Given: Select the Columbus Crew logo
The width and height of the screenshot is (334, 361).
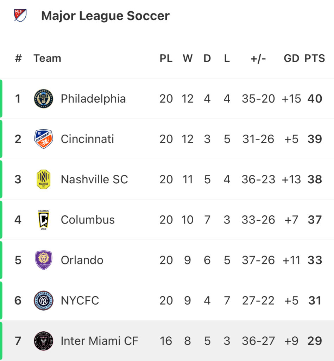Looking at the screenshot, I should point(43,220).
